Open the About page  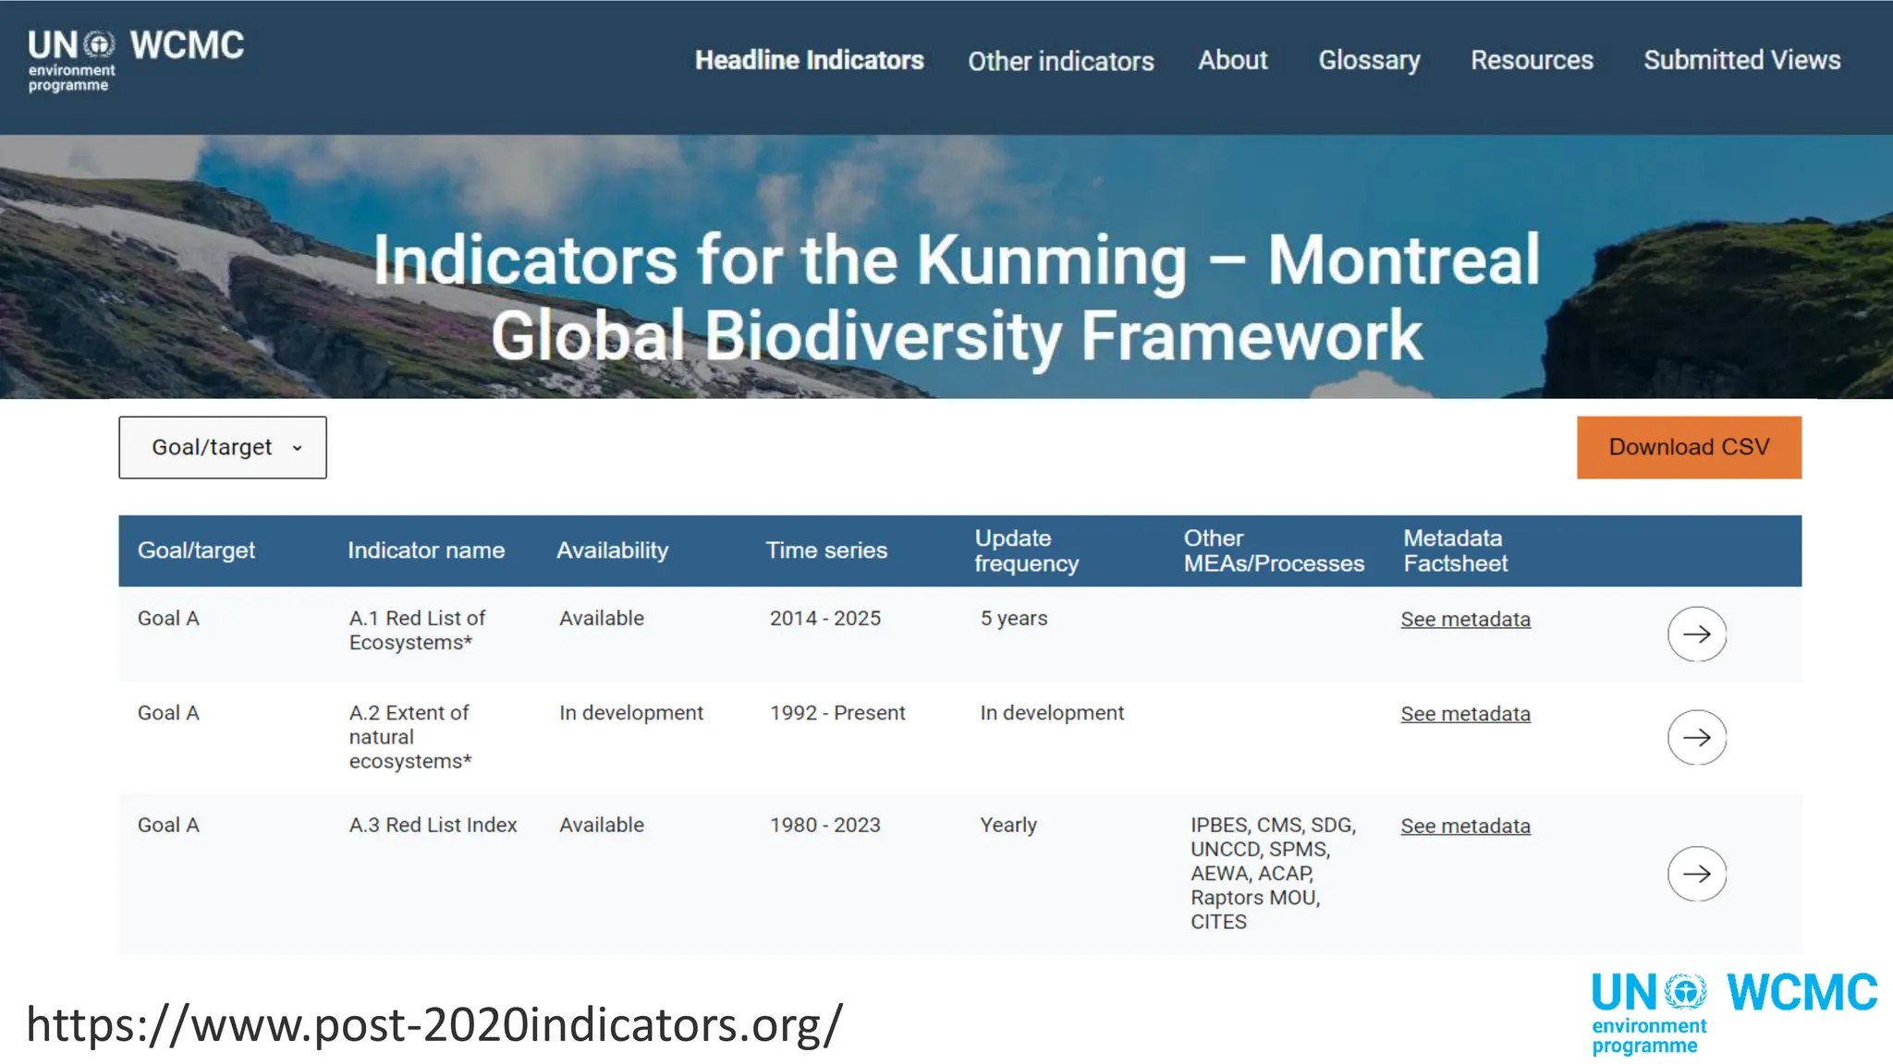(1233, 60)
